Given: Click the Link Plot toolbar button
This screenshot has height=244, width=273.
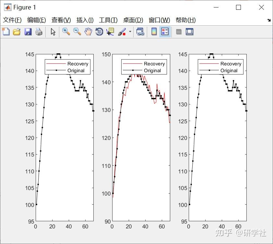Looking at the screenshot, I should click(x=140, y=32).
